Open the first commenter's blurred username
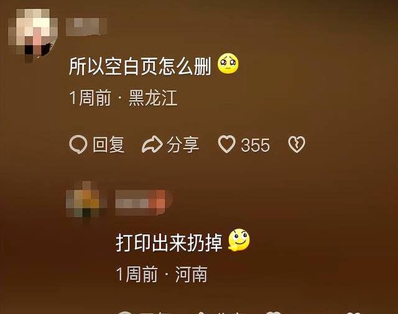This screenshot has width=398, height=314. coord(86,27)
